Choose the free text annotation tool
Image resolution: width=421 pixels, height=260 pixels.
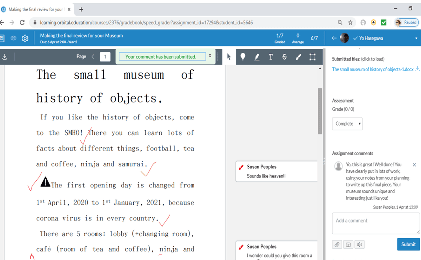[271, 57]
